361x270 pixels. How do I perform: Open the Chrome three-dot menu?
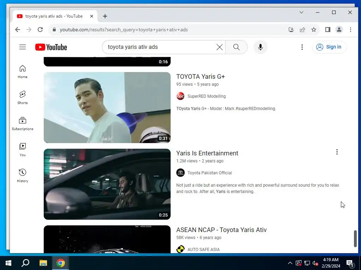point(350,30)
